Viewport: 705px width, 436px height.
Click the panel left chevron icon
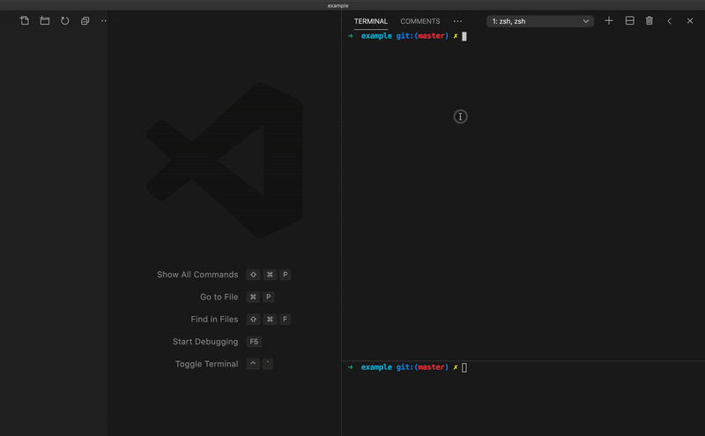[670, 21]
